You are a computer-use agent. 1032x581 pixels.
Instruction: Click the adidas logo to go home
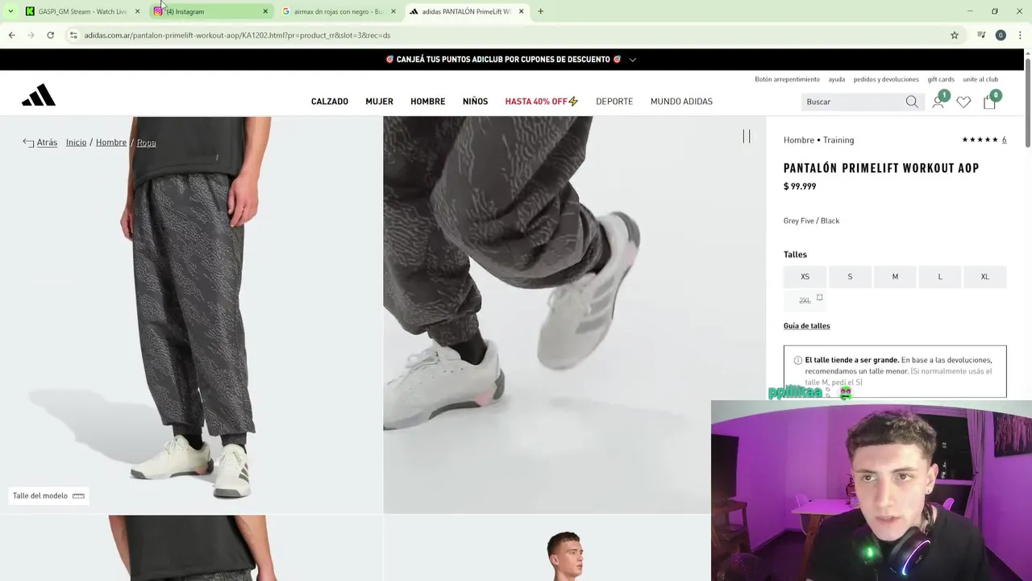[39, 95]
